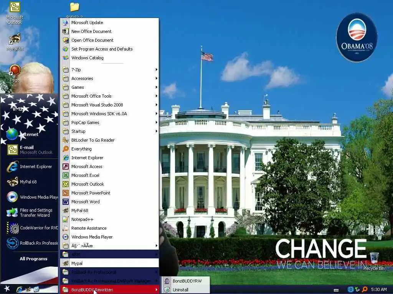Click the Everything search tray icon
The width and height of the screenshot is (393, 294).
365,289
